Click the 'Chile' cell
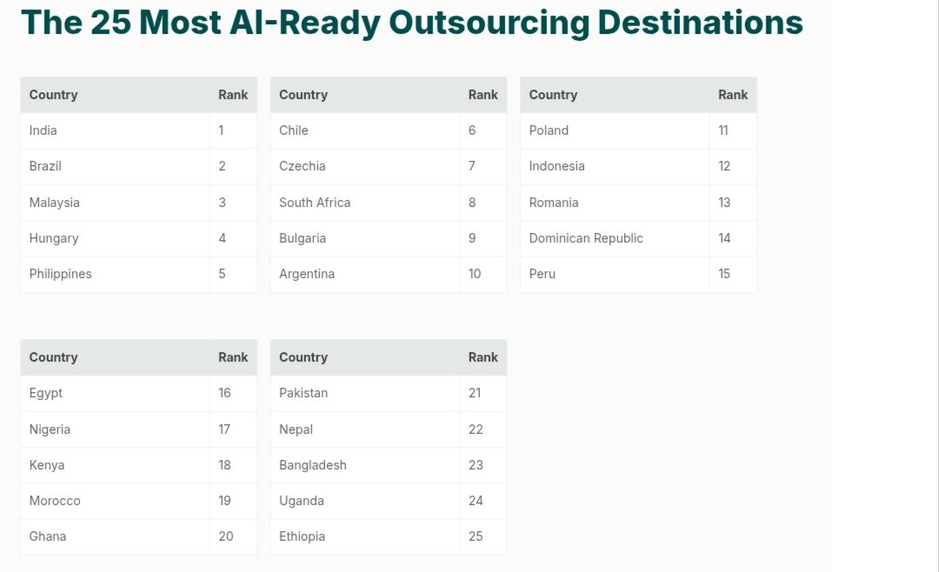This screenshot has height=572, width=939. (364, 130)
